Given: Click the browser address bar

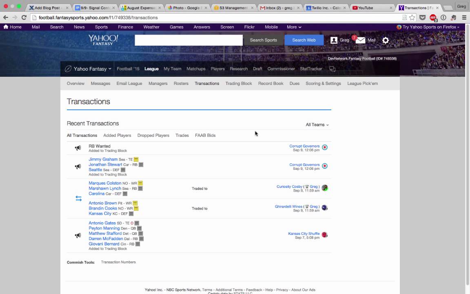Looking at the screenshot, I should 216,18.
